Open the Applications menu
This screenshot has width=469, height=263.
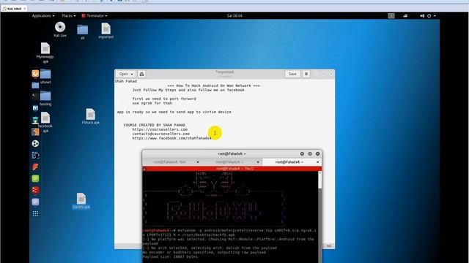pos(43,16)
